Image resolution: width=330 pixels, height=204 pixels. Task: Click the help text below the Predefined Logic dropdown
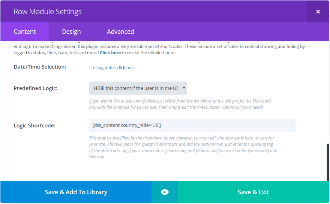[x=180, y=104]
